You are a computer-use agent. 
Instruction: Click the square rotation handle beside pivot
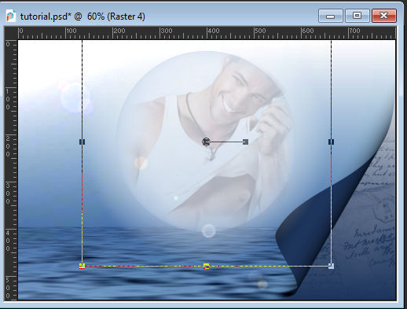[245, 142]
